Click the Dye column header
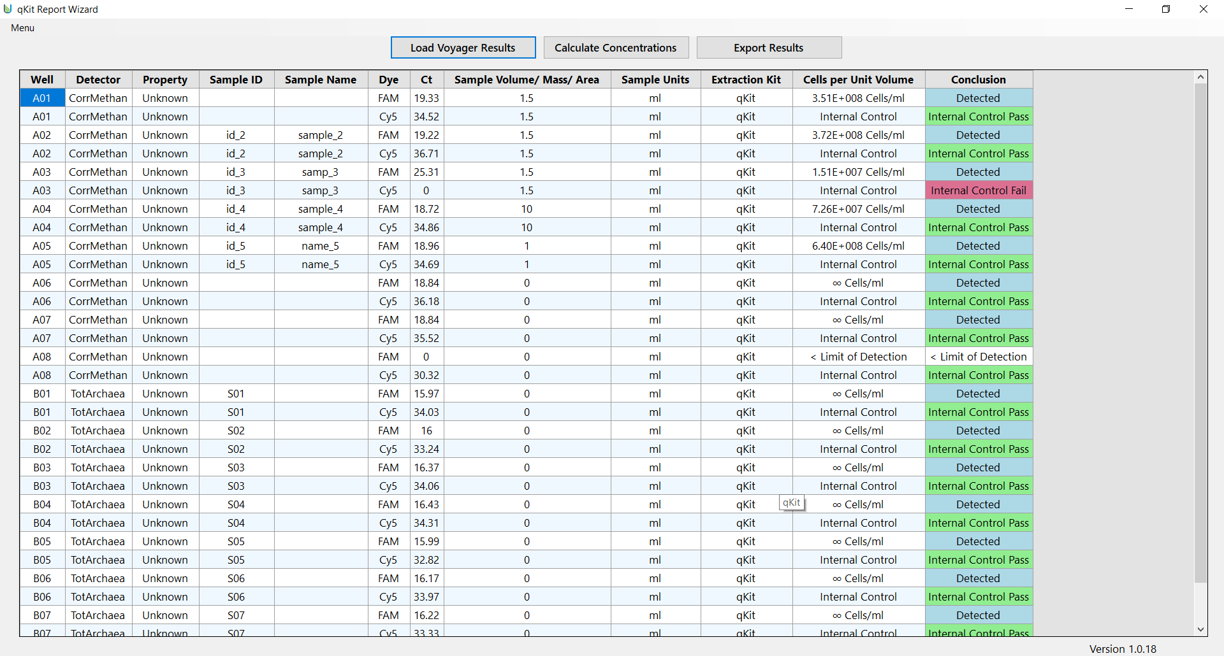The height and width of the screenshot is (656, 1224). click(x=388, y=80)
